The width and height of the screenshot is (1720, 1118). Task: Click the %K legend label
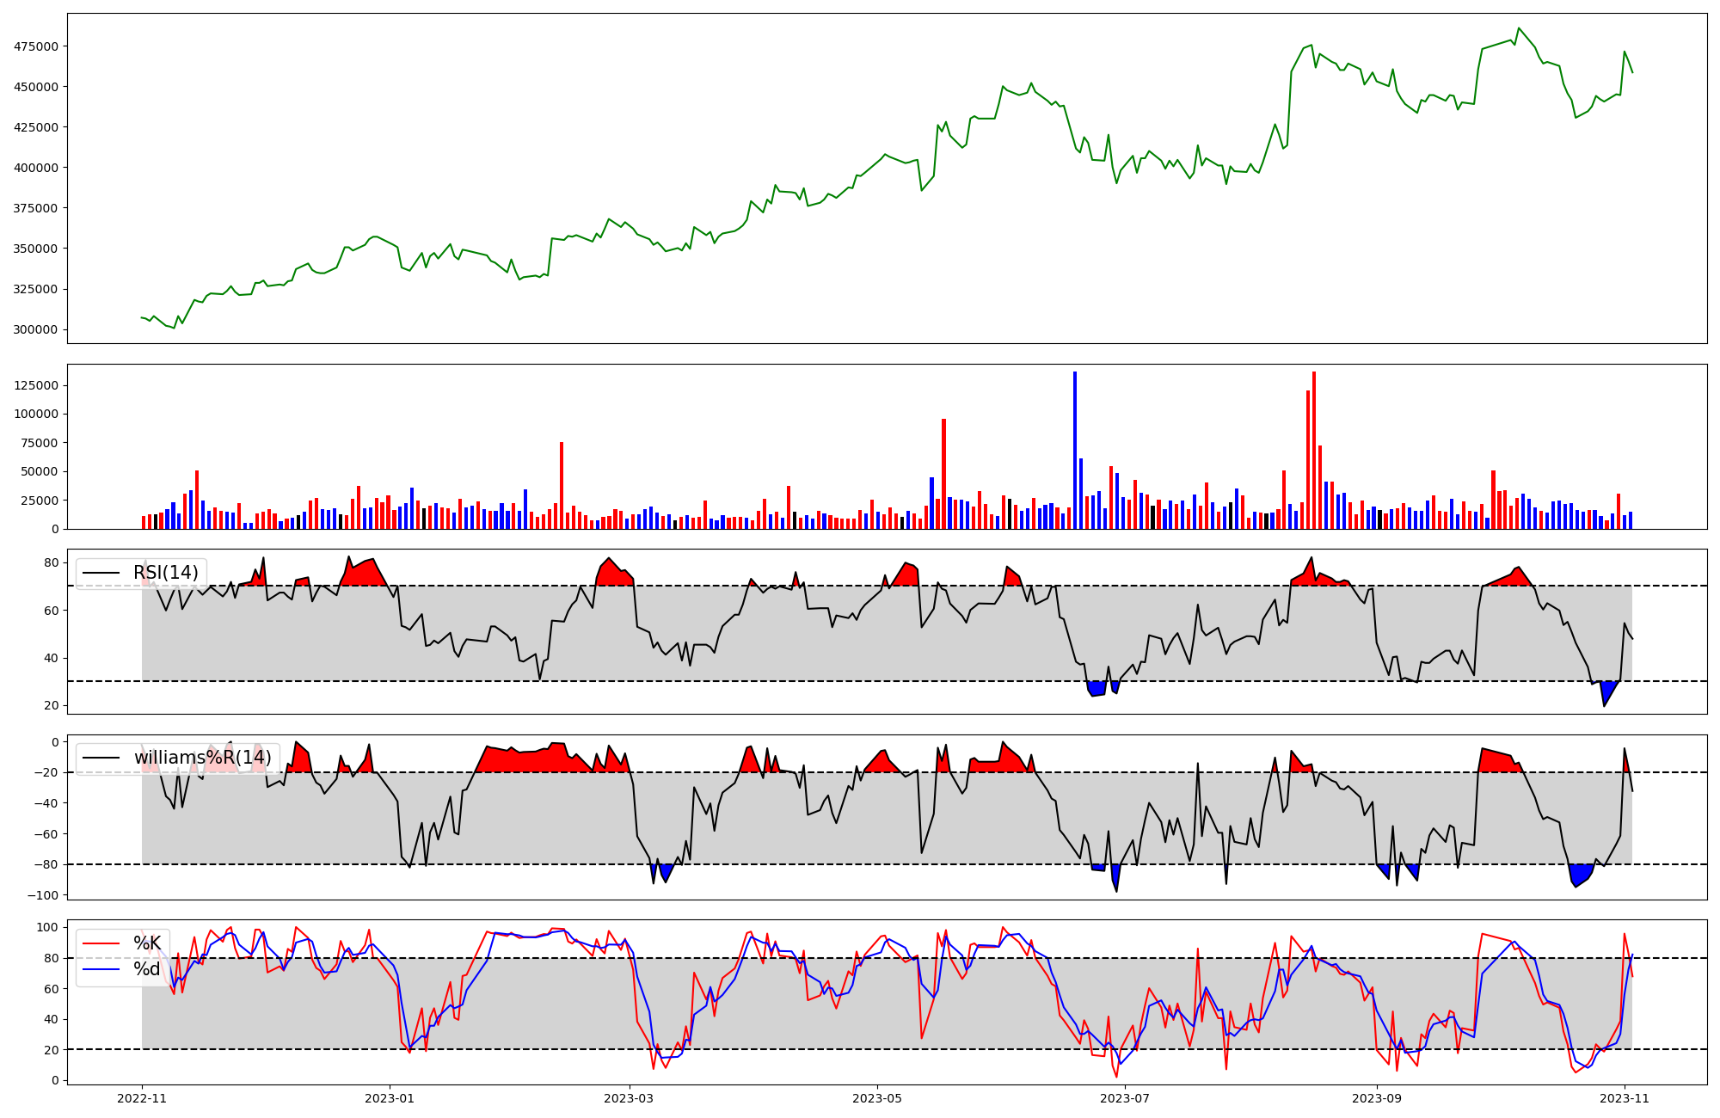click(147, 943)
